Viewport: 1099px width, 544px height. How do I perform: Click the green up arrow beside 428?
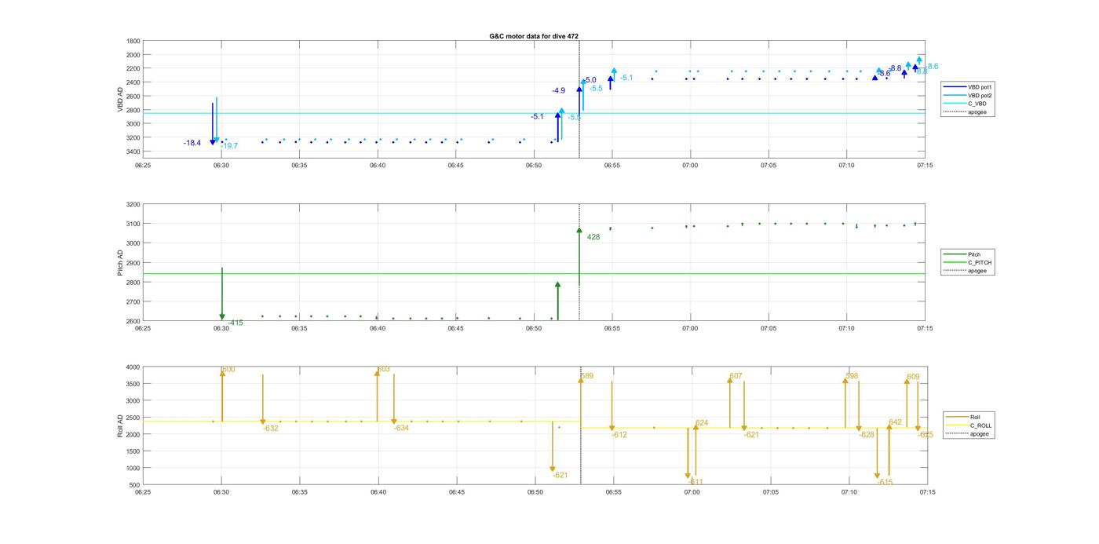pyautogui.click(x=579, y=256)
